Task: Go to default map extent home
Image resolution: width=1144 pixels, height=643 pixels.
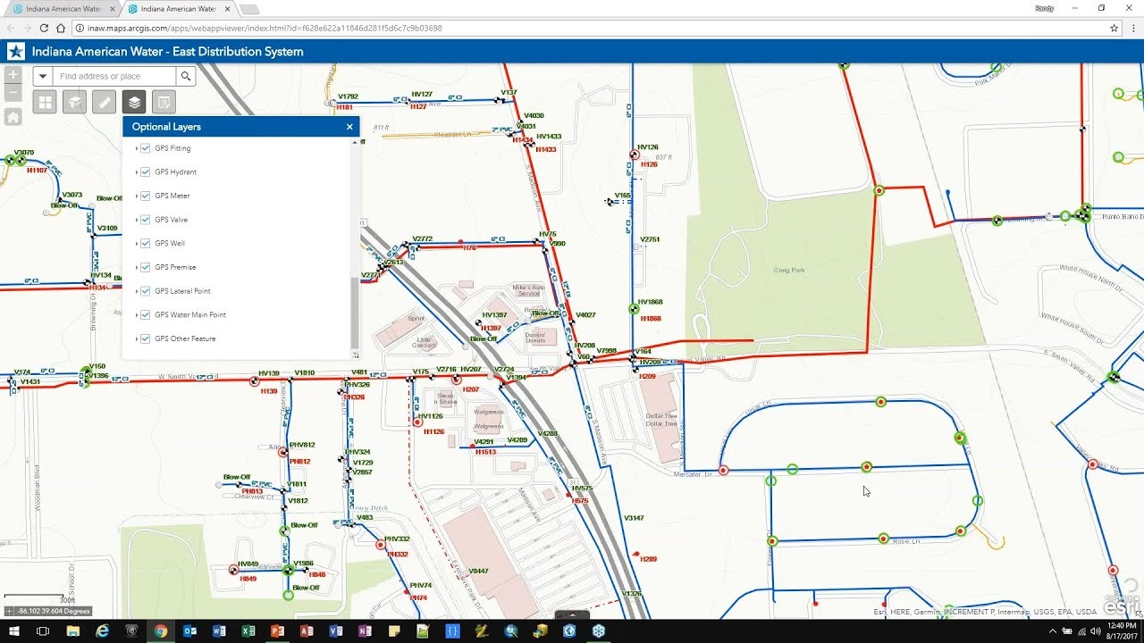Action: (13, 117)
